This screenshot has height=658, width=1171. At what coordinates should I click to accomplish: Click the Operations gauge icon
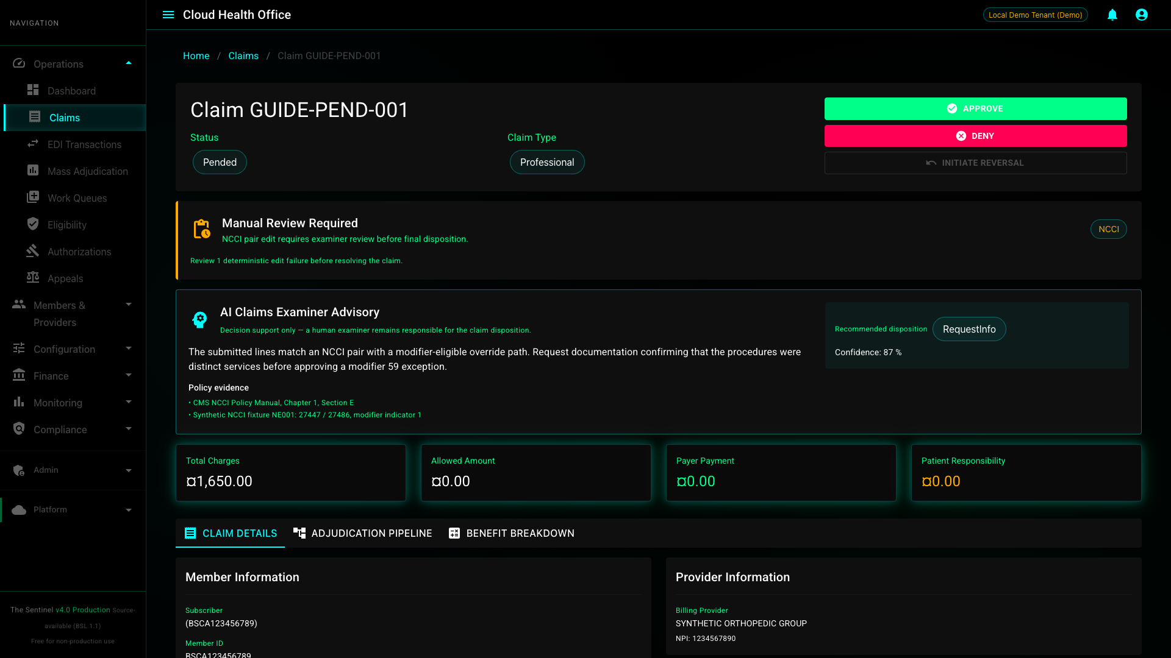pos(19,63)
